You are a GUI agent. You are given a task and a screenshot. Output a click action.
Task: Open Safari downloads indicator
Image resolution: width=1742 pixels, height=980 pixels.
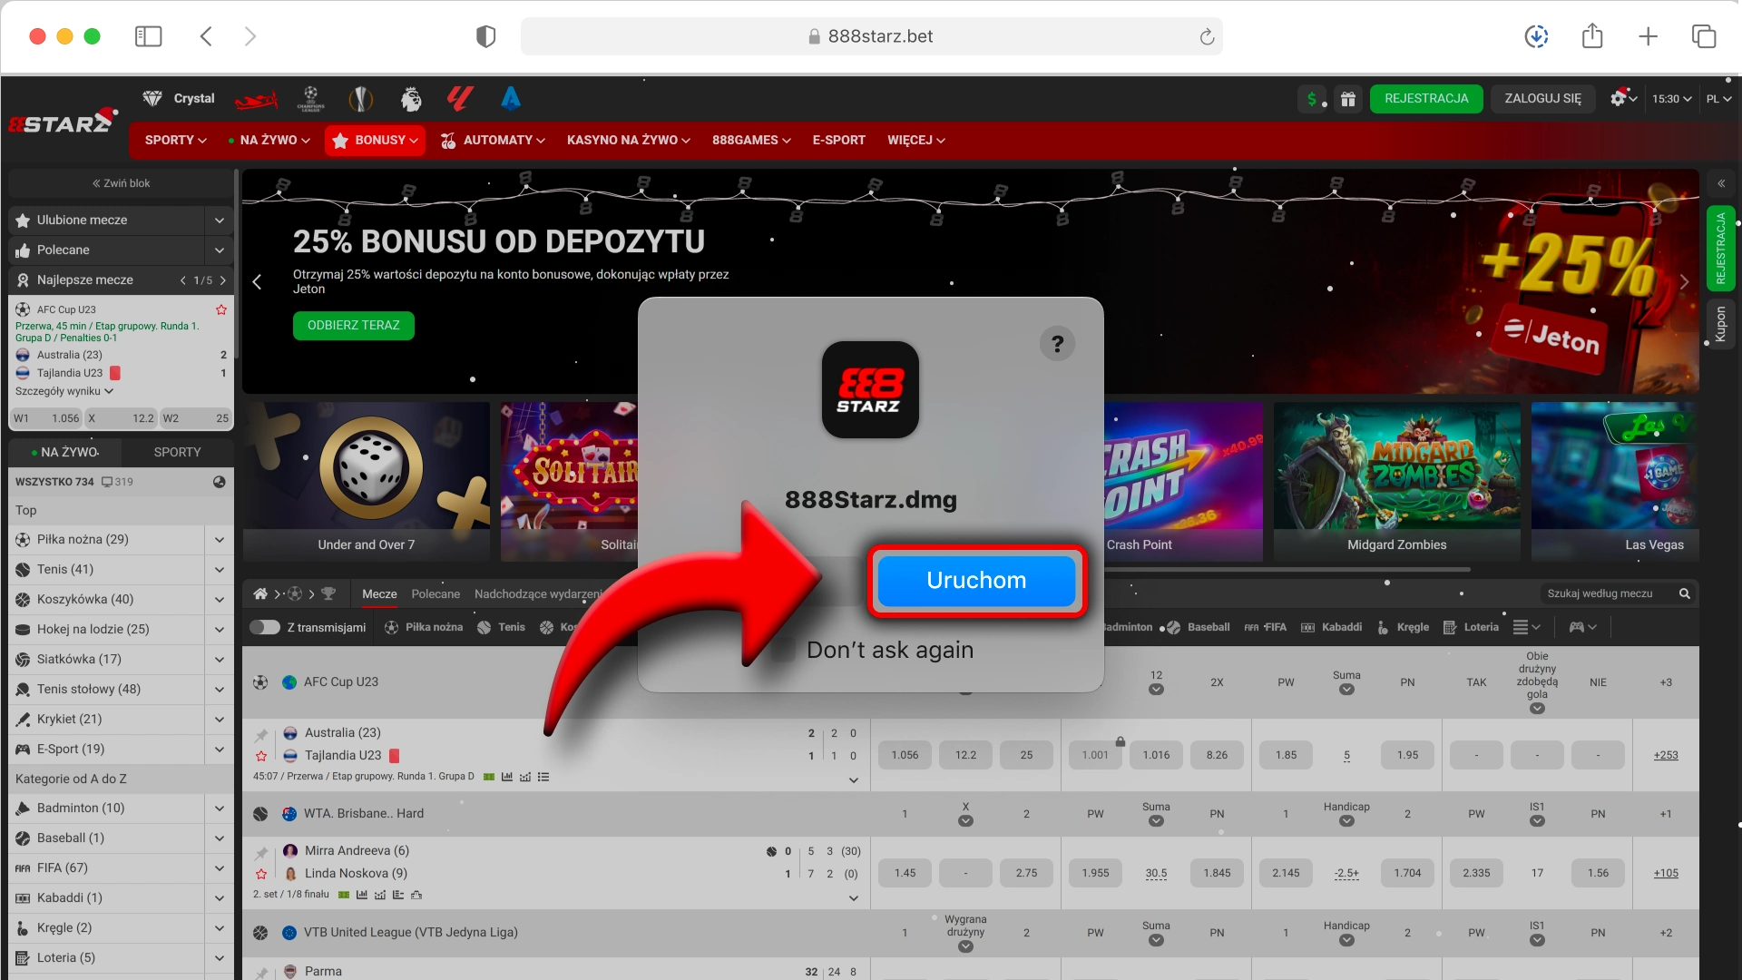tap(1536, 36)
